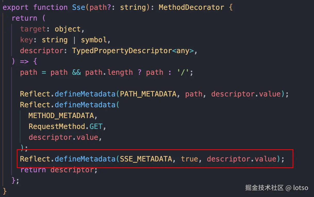Click the arrow function => operator

pyautogui.click(x=24, y=61)
